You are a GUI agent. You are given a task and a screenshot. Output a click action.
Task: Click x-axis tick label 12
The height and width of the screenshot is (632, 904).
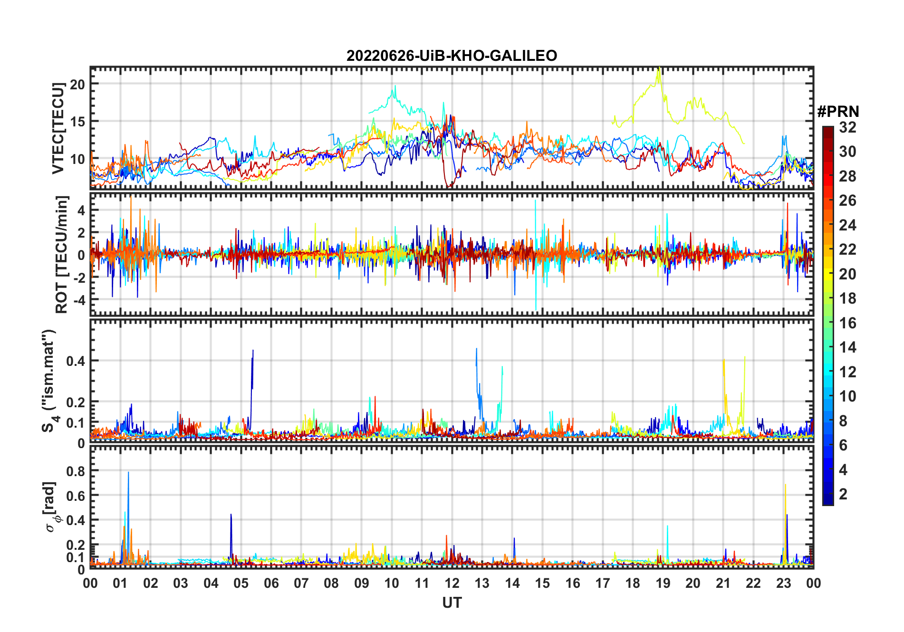tap(452, 583)
